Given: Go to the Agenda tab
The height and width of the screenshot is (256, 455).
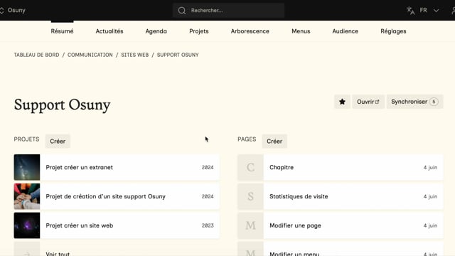Looking at the screenshot, I should click(156, 31).
